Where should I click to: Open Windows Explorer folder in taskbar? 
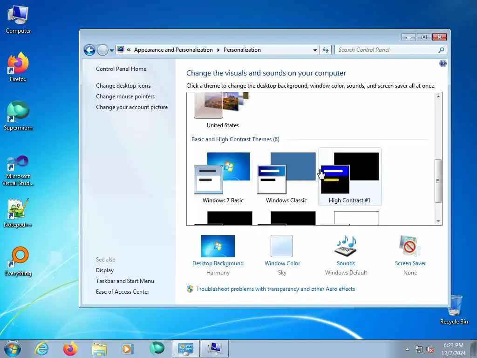(x=99, y=349)
